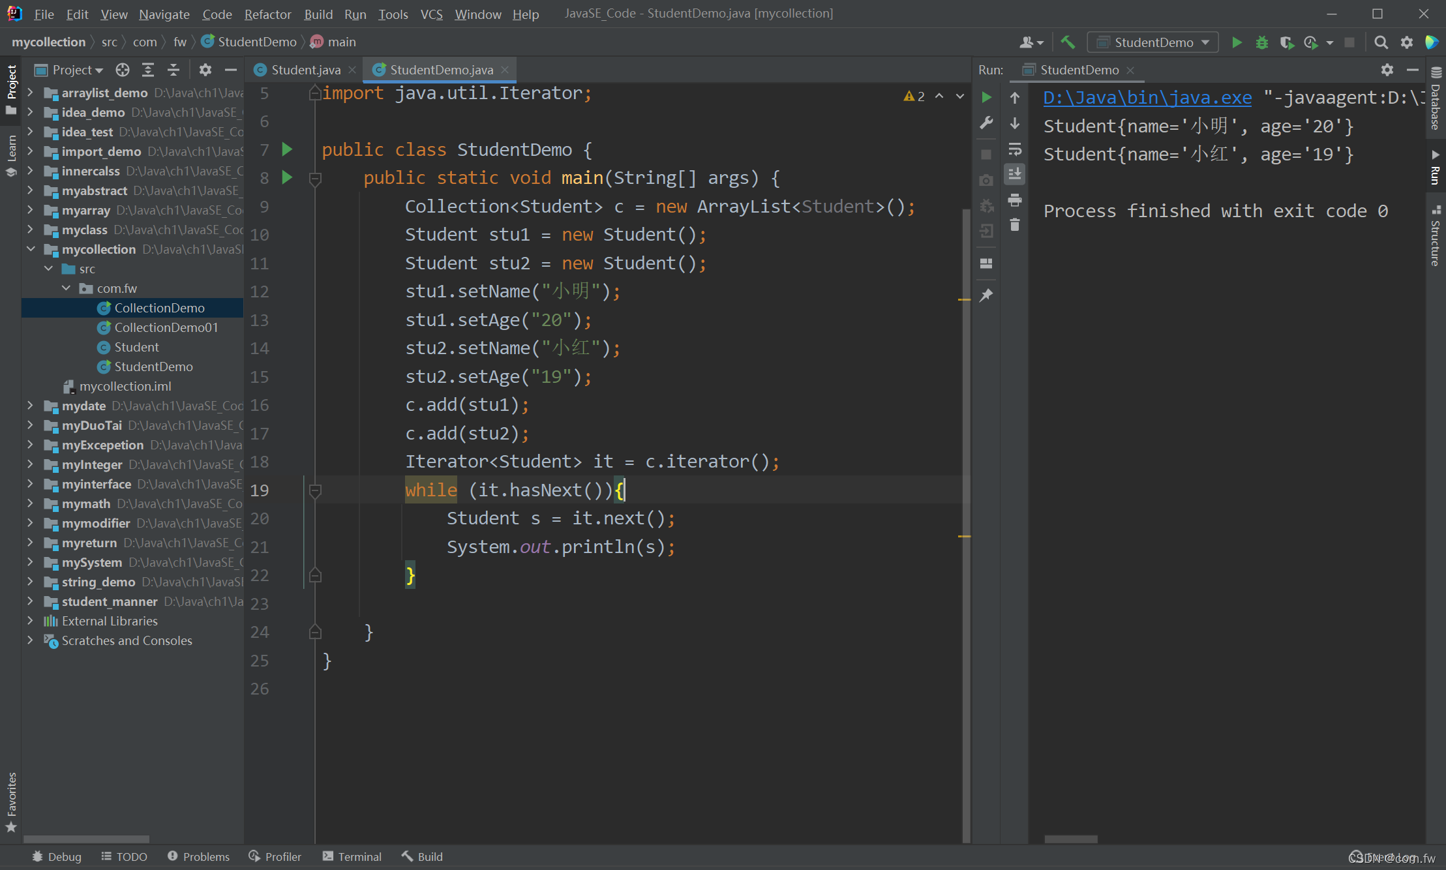The width and height of the screenshot is (1446, 870).
Task: Toggle Soft-Wrap in Run console
Action: [1015, 149]
